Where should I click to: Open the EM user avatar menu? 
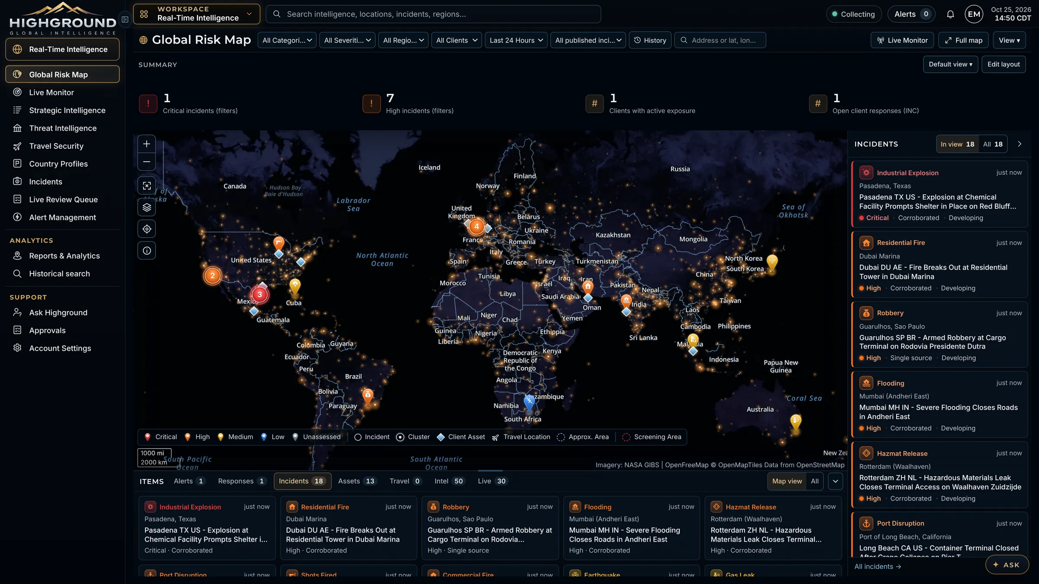[974, 14]
